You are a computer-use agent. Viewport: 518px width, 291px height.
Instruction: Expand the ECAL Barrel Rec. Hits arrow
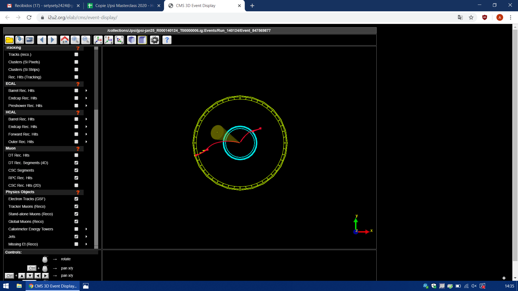tap(86, 91)
